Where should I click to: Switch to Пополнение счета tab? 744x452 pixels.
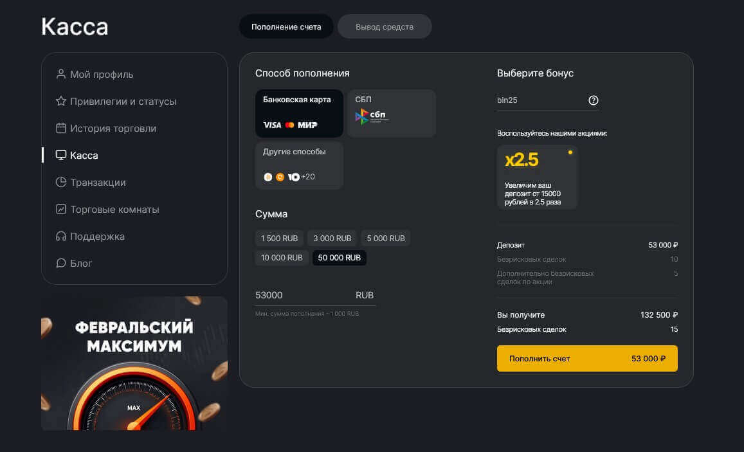(x=286, y=27)
